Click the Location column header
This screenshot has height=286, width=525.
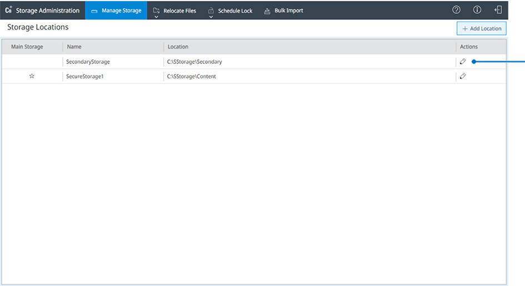(178, 47)
